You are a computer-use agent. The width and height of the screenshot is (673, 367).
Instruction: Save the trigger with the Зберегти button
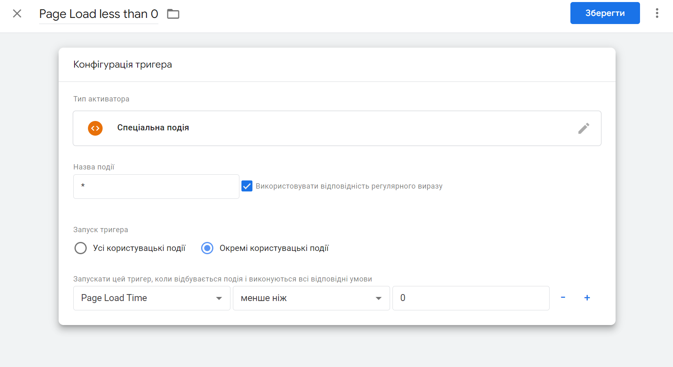tap(605, 13)
